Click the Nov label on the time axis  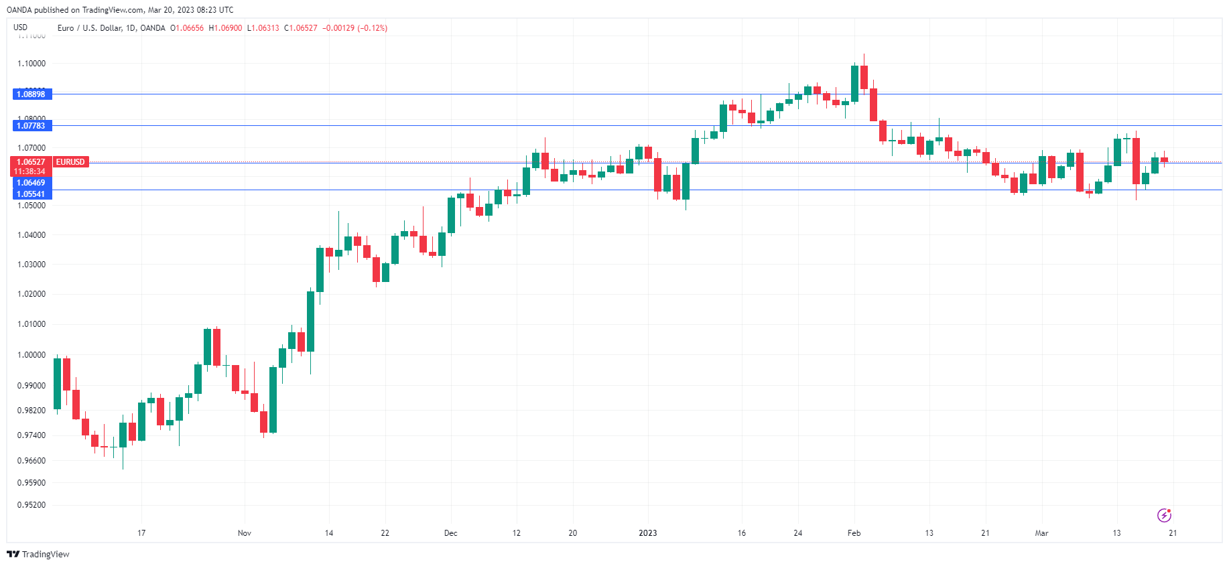[x=245, y=533]
